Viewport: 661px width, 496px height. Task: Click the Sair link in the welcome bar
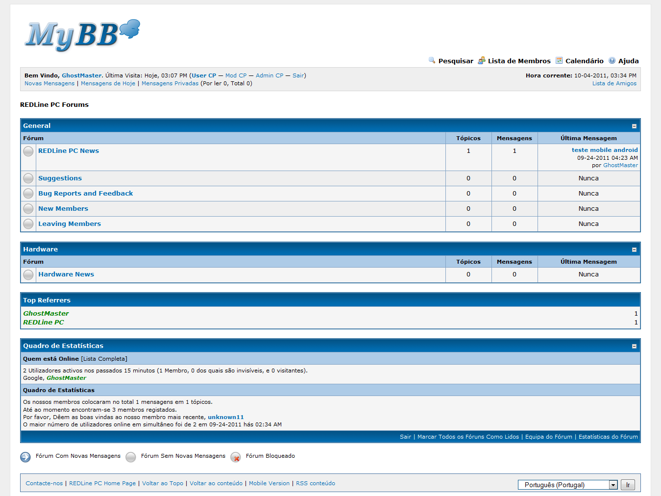pyautogui.click(x=298, y=75)
